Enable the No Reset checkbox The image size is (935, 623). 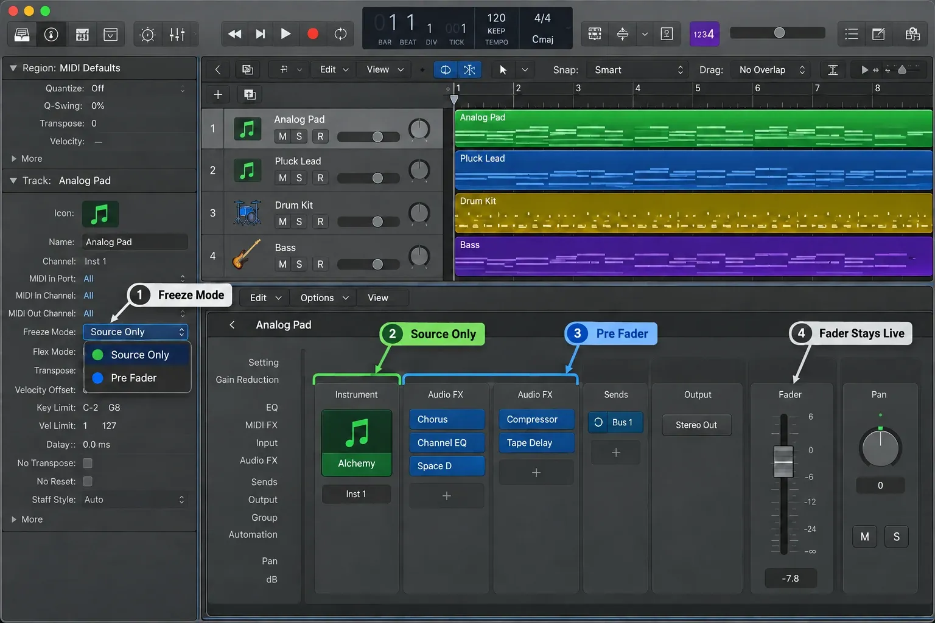88,481
